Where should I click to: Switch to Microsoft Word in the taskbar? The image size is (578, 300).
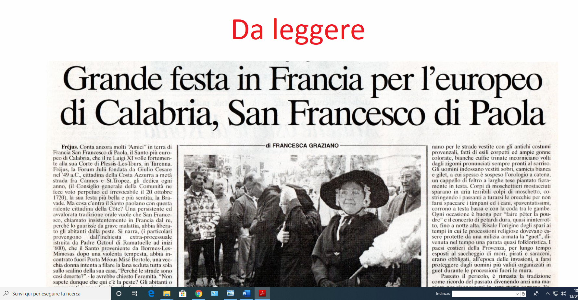click(246, 294)
